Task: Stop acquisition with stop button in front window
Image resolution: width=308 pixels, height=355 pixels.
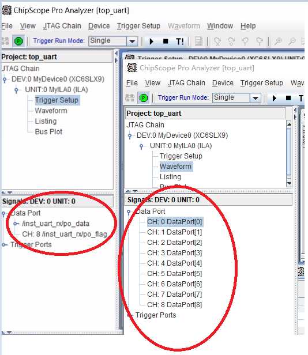Action: click(x=288, y=98)
